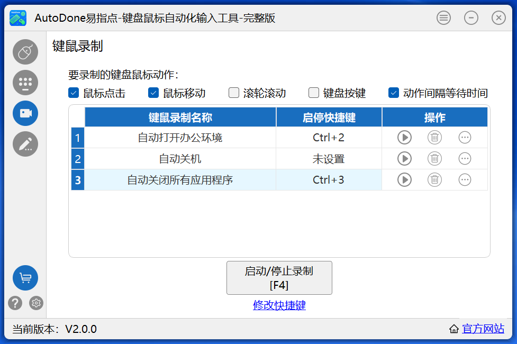
Task: Click the AutoDone app logo icon
Action: [x=18, y=18]
